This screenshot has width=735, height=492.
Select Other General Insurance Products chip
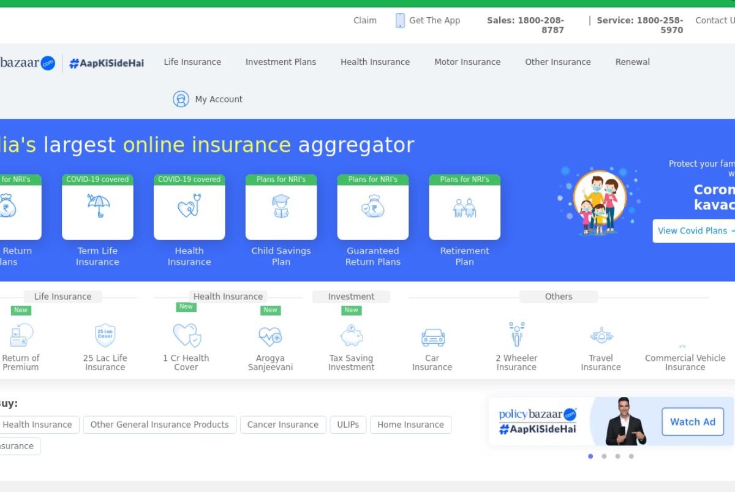(x=159, y=425)
